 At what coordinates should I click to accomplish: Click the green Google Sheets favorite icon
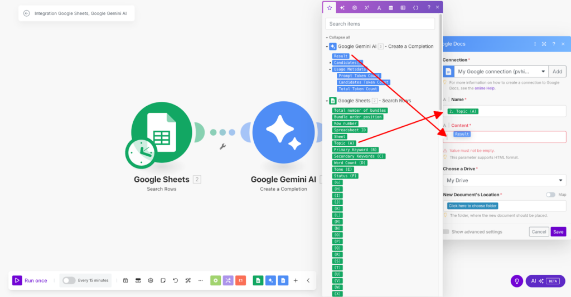coord(258,280)
